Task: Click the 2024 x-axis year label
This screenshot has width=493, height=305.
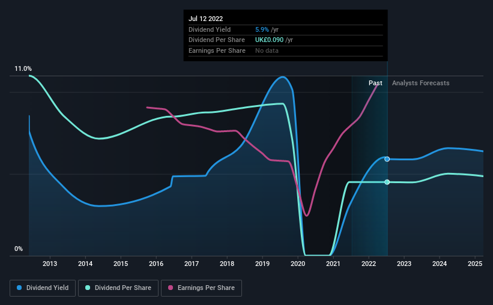Action: point(440,264)
